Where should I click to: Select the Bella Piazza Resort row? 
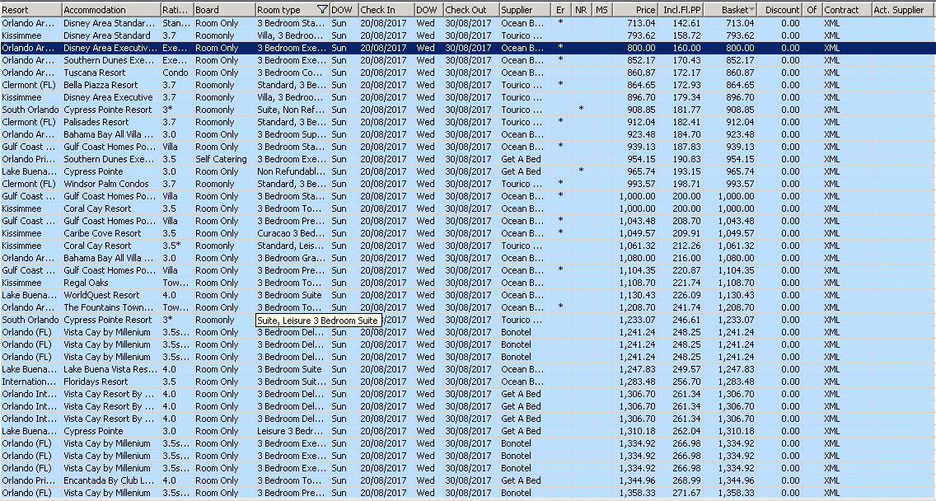tap(468, 85)
